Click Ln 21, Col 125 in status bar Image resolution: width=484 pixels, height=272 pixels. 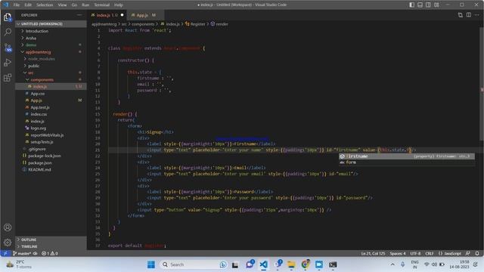pos(373,253)
